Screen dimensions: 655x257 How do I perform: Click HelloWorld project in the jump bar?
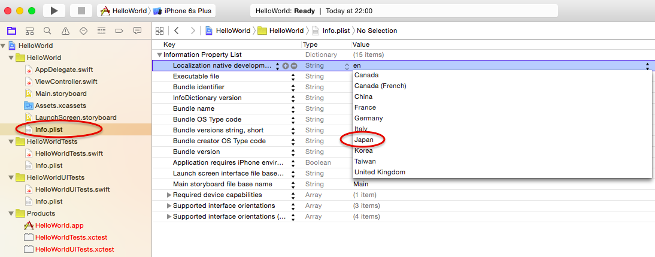(x=228, y=31)
